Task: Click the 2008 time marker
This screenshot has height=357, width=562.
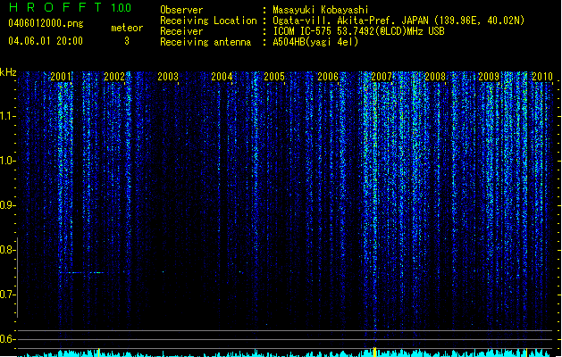Action: [435, 76]
